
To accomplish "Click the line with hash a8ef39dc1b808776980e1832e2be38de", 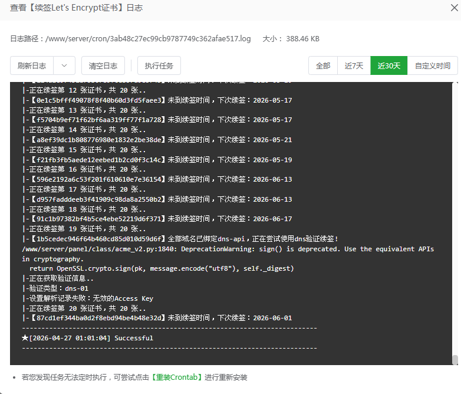I will [x=157, y=140].
